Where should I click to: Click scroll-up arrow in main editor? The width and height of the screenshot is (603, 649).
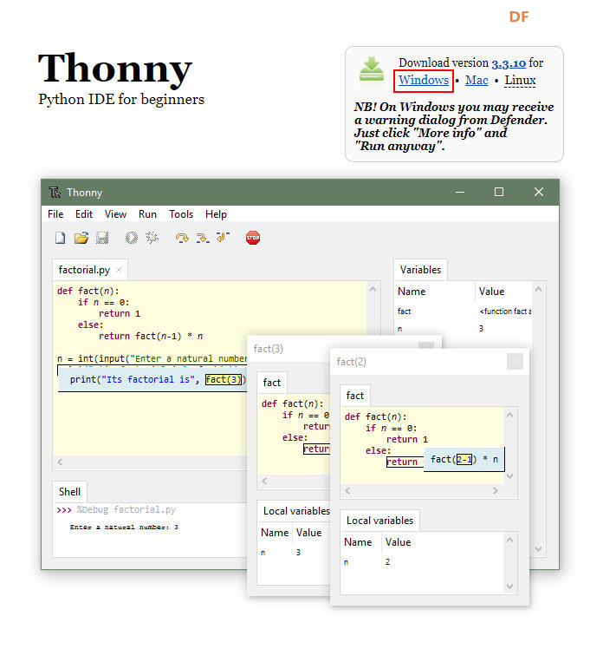(x=373, y=289)
